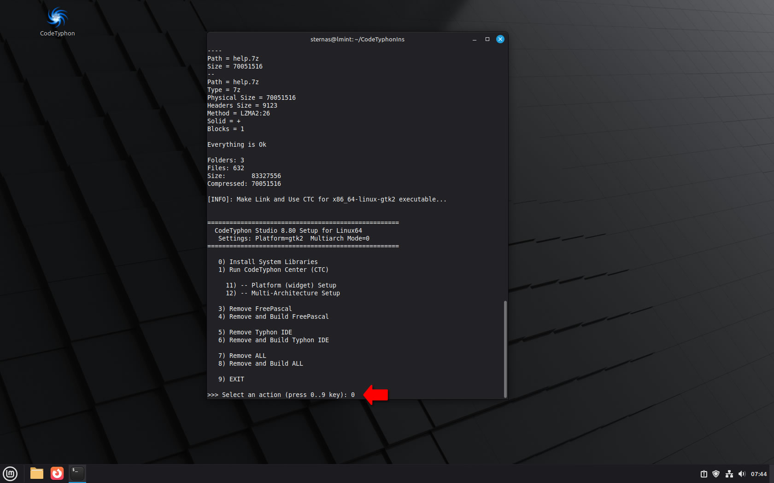
Task: Click the terminal vertical scrollbar thumb
Action: (505, 349)
